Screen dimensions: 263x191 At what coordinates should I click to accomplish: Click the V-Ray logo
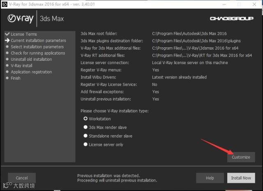click(x=21, y=18)
